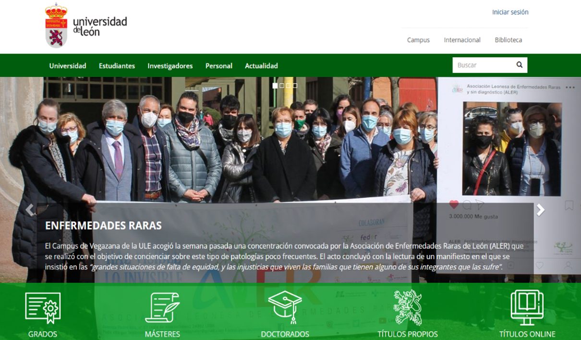This screenshot has width=581, height=340.
Task: Open the Títulos Online monitor icon
Action: (x=527, y=307)
